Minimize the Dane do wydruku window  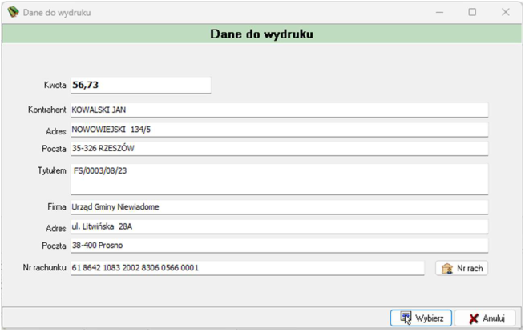coord(439,12)
